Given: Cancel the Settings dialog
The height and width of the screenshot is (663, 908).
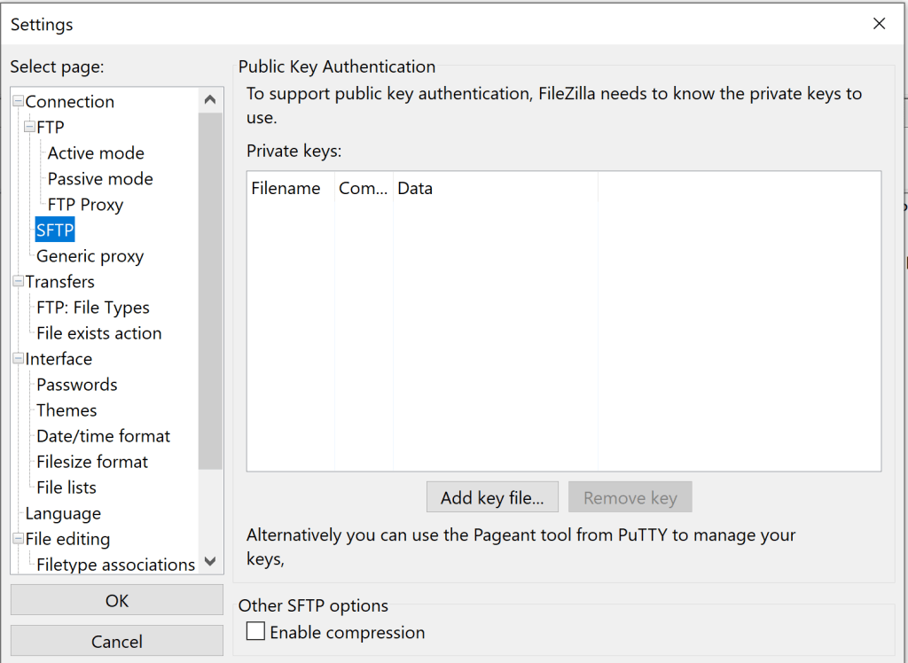Looking at the screenshot, I should (x=116, y=641).
